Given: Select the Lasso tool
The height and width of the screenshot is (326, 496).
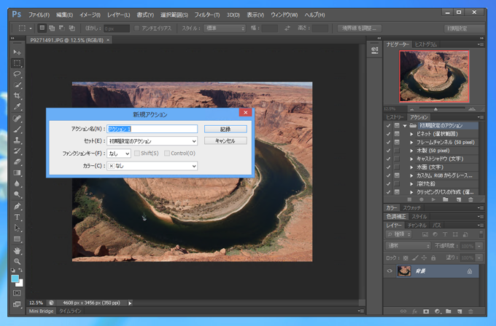Looking at the screenshot, I should click(17, 74).
